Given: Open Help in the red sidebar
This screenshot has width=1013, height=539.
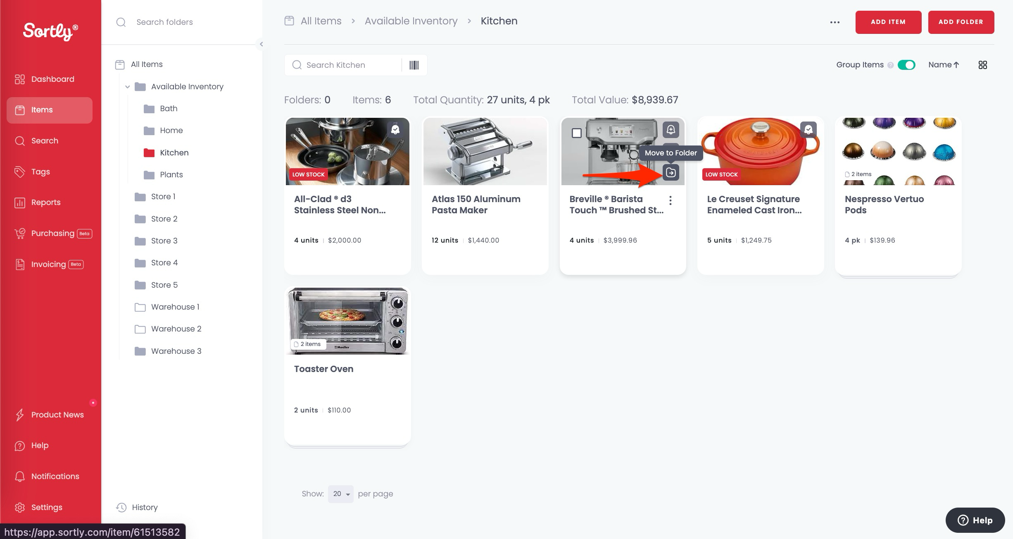Looking at the screenshot, I should click(31, 446).
